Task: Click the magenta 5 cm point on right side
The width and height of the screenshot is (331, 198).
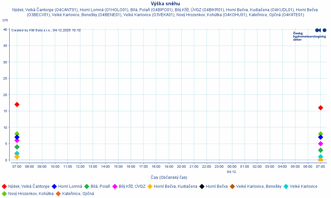Action: tap(320, 144)
